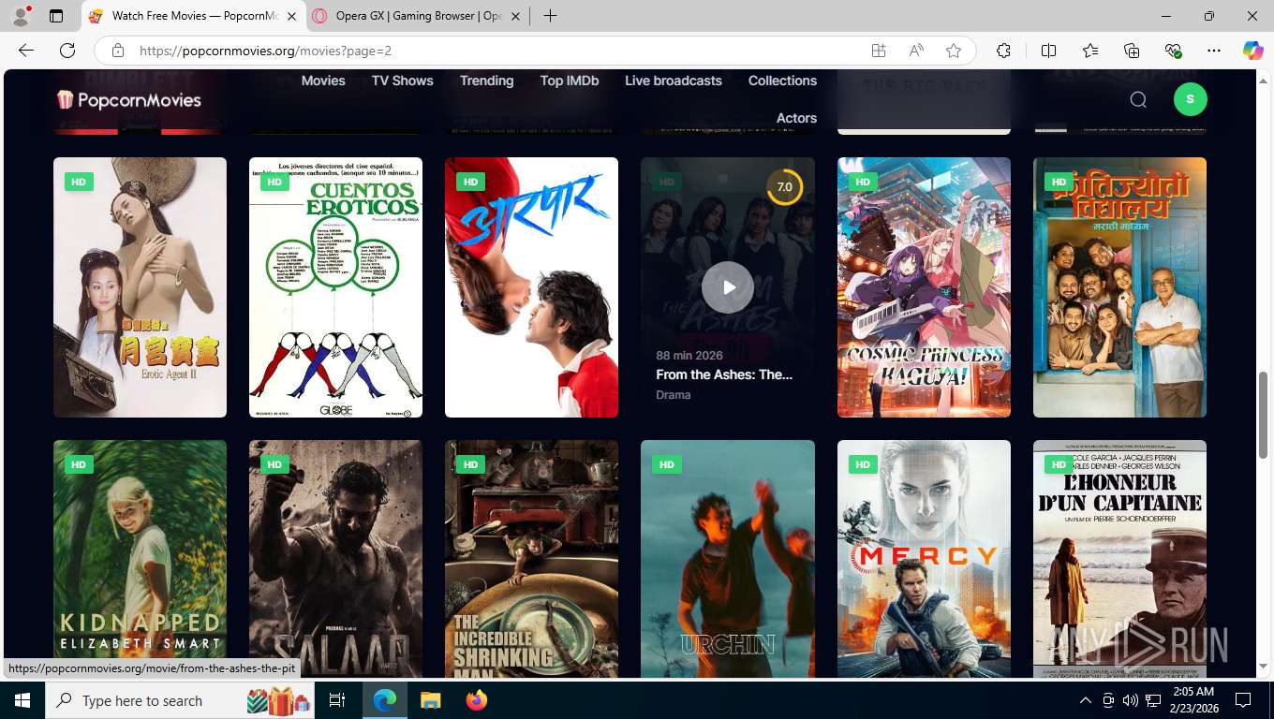Open Erotic Agent II poster
This screenshot has width=1274, height=719.
tap(140, 287)
